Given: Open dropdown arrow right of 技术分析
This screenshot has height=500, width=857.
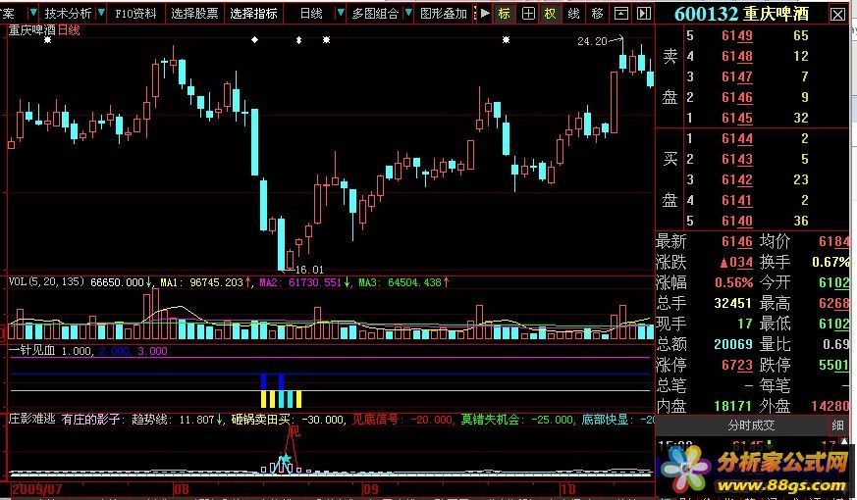Looking at the screenshot, I should coord(101,13).
